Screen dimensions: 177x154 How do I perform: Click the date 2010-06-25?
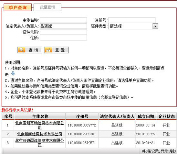point(145,134)
